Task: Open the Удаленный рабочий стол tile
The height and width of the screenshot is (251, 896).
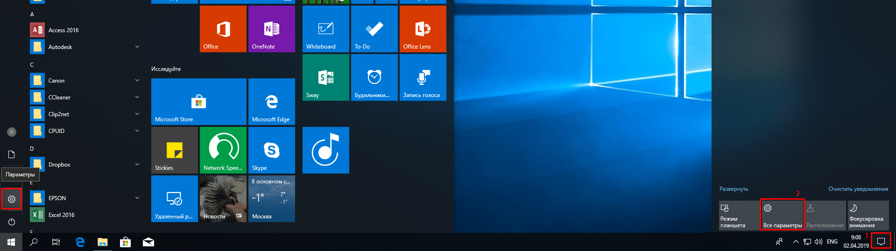Action: point(174,199)
